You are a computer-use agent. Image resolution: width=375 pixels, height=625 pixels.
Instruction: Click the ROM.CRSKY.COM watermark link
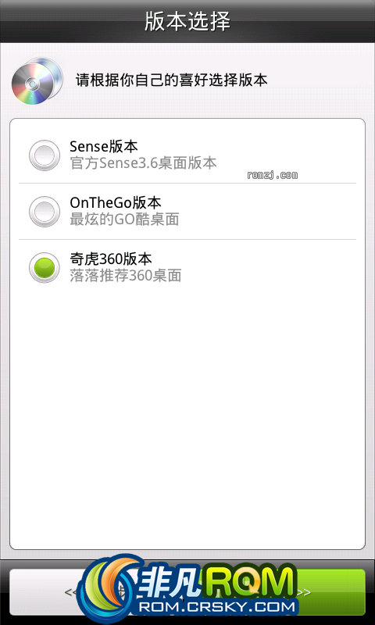(214, 608)
